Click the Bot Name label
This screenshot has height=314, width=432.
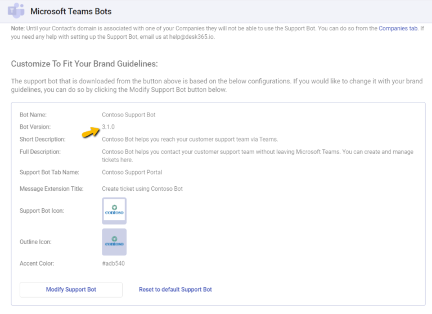pos(33,115)
